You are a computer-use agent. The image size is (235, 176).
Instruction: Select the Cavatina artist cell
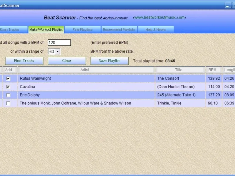click(86, 87)
